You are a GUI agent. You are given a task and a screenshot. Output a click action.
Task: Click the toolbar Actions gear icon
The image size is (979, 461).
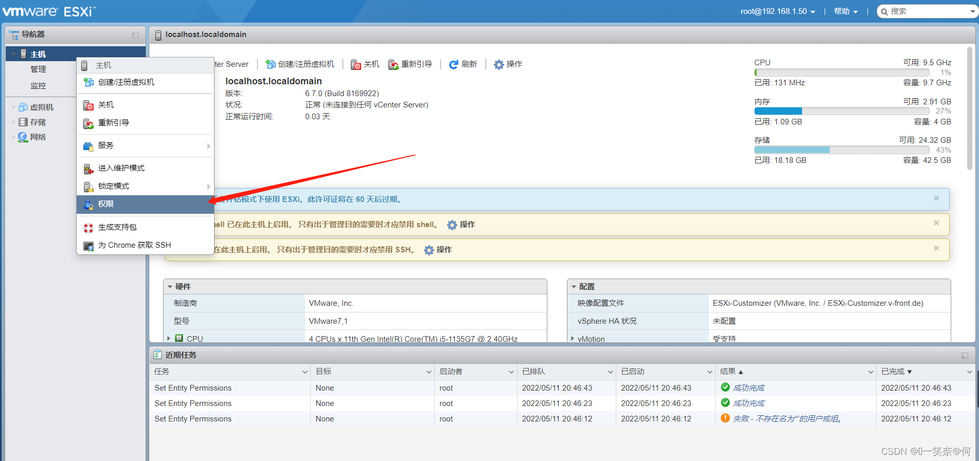pyautogui.click(x=499, y=64)
